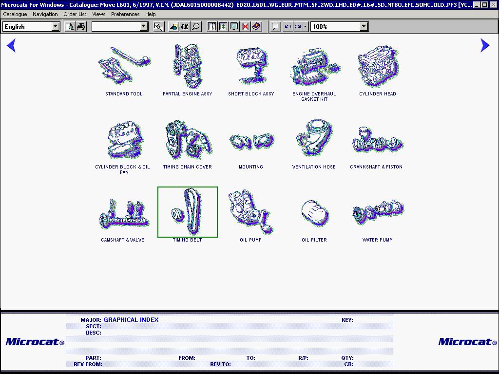Open the 100% zoom level dropdown
The height and width of the screenshot is (374, 499).
364,27
